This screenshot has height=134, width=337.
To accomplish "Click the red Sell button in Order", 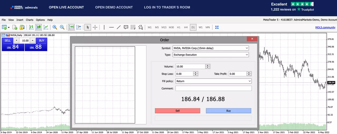I will (x=177, y=111).
